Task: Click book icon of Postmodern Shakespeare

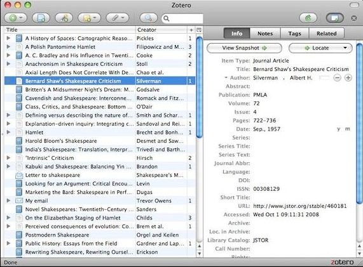Action: pos(19,235)
